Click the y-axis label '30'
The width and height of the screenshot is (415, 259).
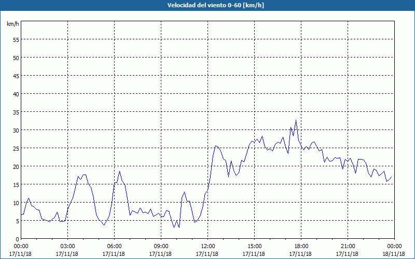[x=16, y=131]
